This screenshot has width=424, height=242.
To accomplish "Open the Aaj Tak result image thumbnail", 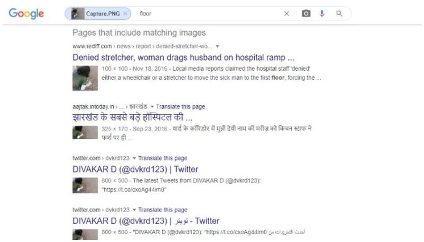I will [x=85, y=132].
